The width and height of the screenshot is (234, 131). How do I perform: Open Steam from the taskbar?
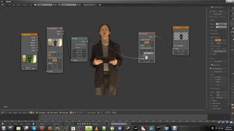(x=128, y=128)
